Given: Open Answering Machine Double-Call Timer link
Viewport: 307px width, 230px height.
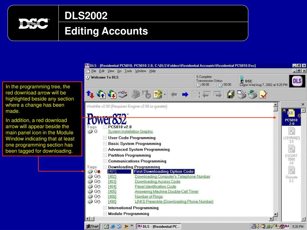Looking at the screenshot, I should pyautogui.click(x=167, y=191).
